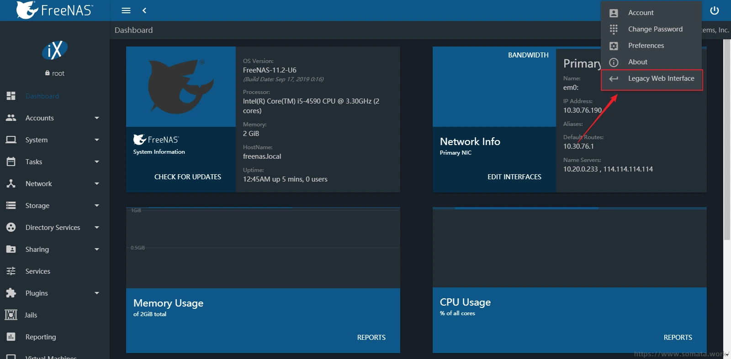This screenshot has width=731, height=359.
Task: Click the About info icon
Action: (614, 62)
